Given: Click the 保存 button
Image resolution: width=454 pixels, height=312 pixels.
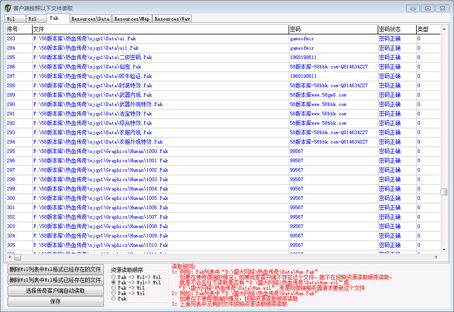Looking at the screenshot, I should (x=56, y=301).
